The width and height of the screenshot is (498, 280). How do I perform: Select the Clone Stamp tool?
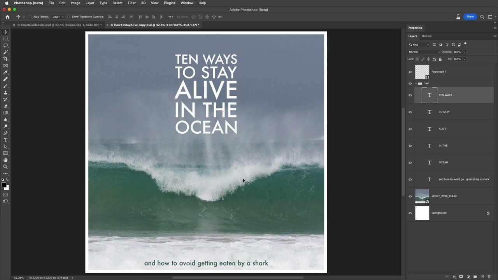click(x=5, y=93)
